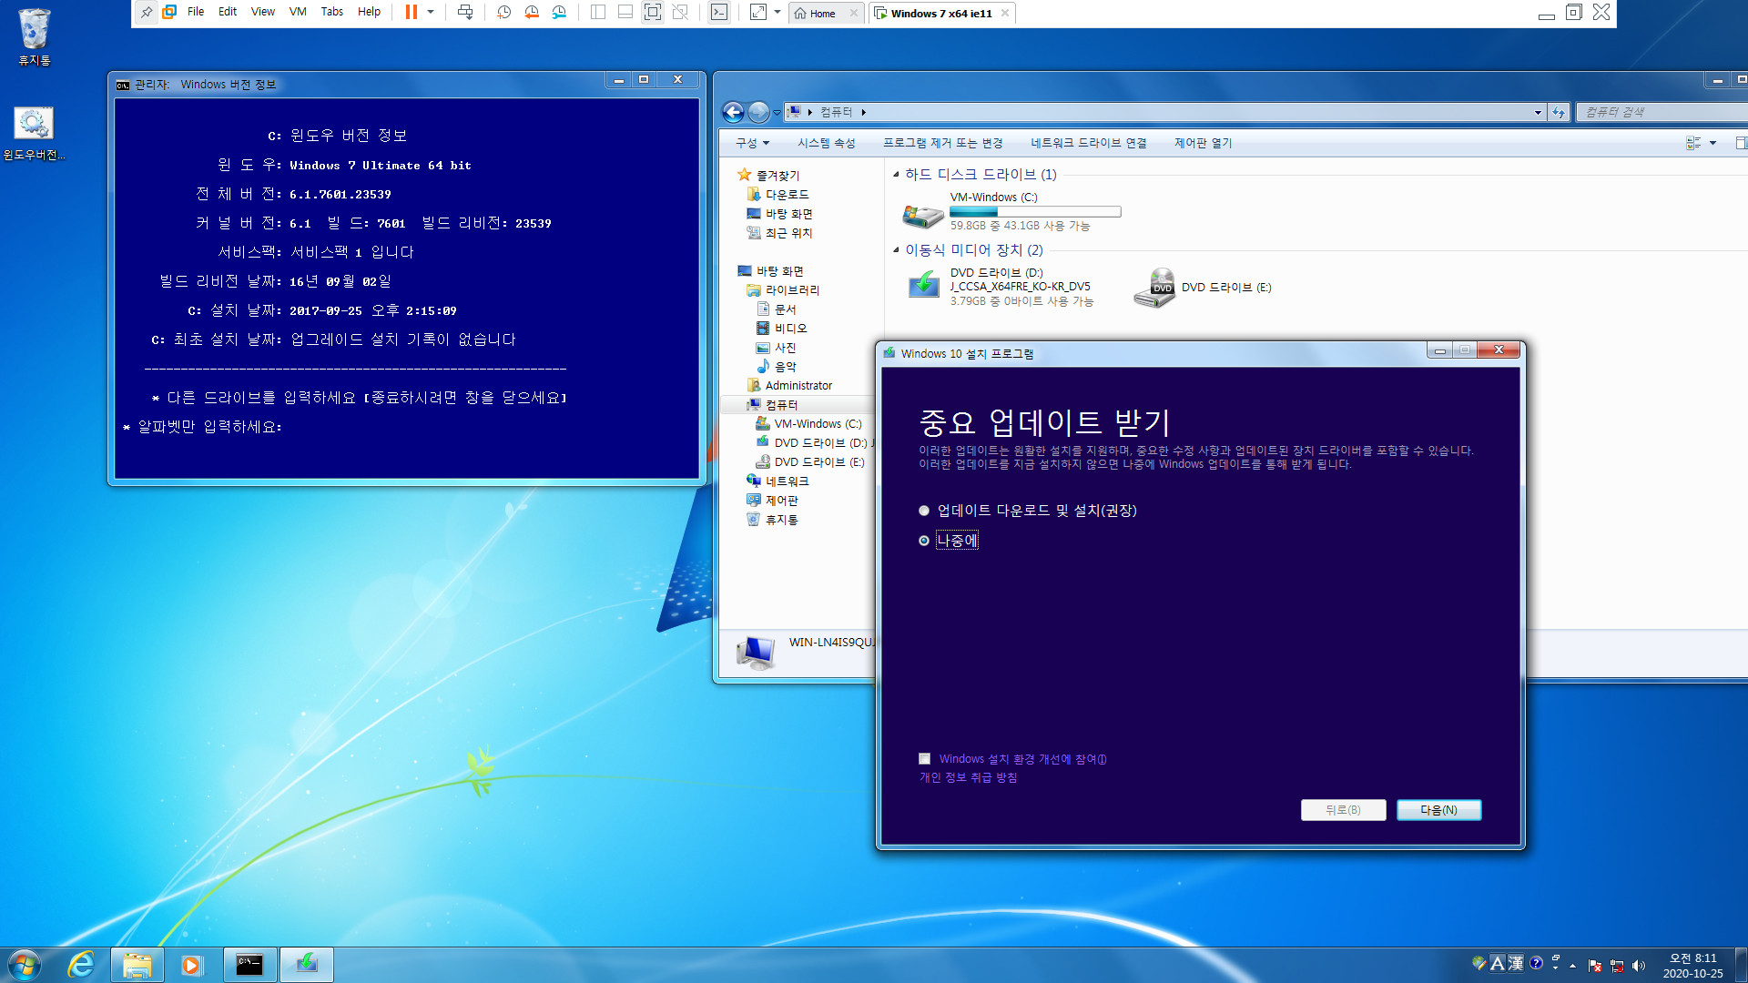Click the 다음(N) button in setup
Viewport: 1748px width, 983px height.
(1438, 810)
